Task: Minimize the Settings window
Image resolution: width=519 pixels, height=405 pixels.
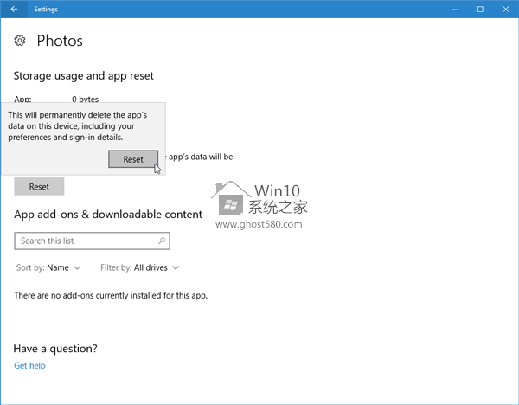Action: click(455, 9)
